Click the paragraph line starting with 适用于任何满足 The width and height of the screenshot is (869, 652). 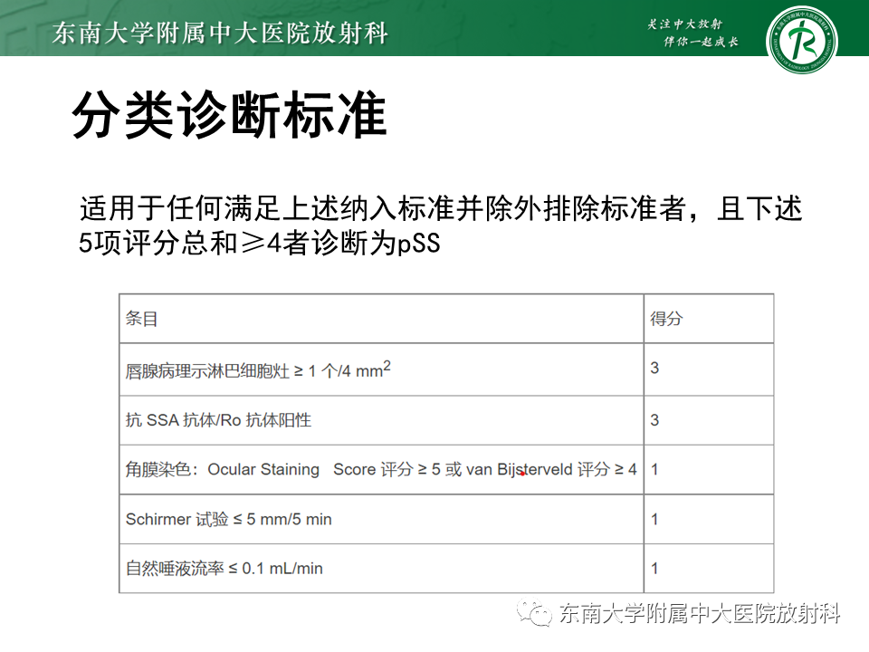coord(441,209)
